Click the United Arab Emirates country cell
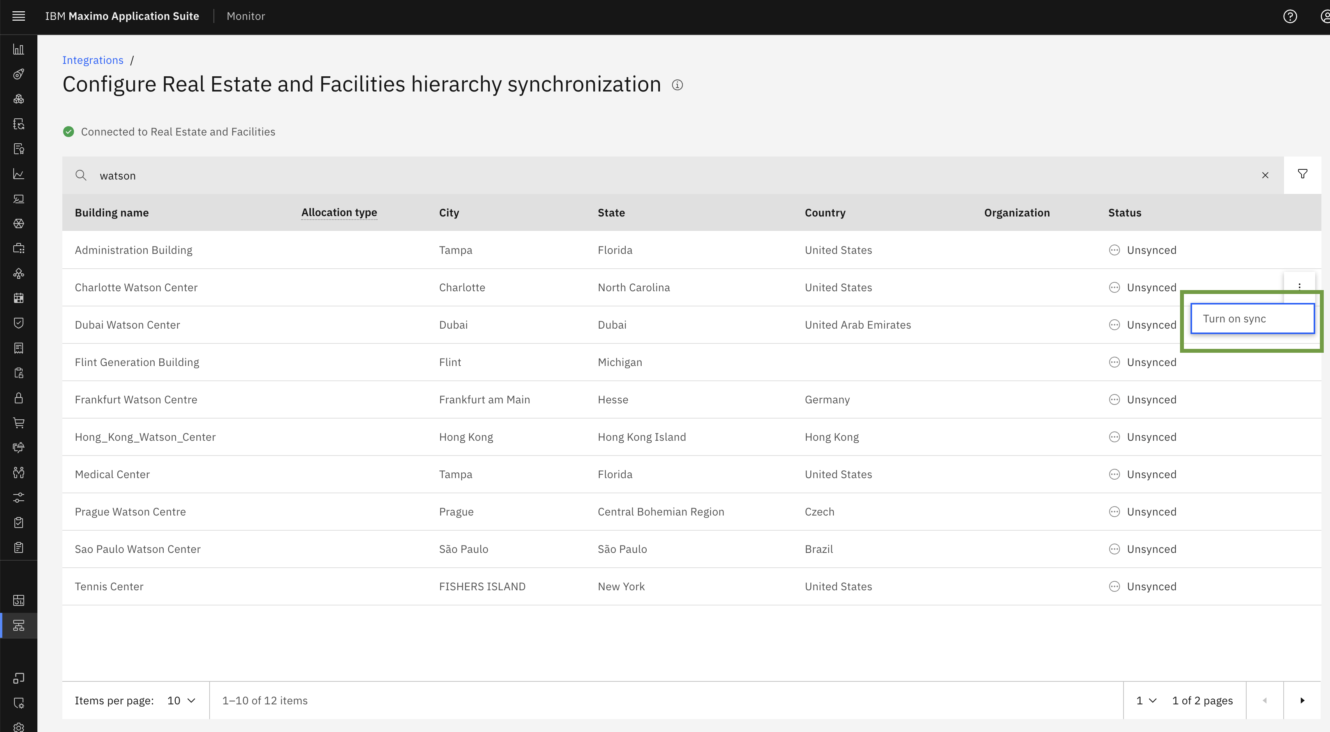This screenshot has width=1330, height=732. pos(857,325)
